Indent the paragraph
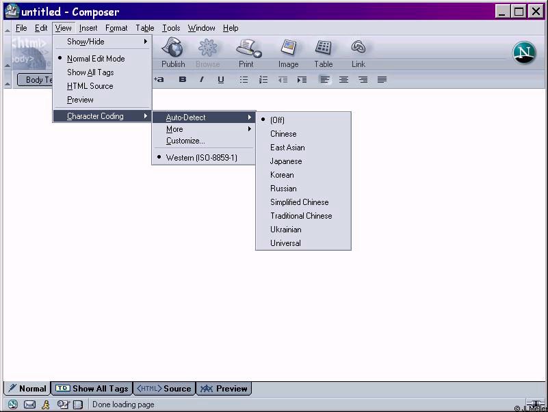 302,80
